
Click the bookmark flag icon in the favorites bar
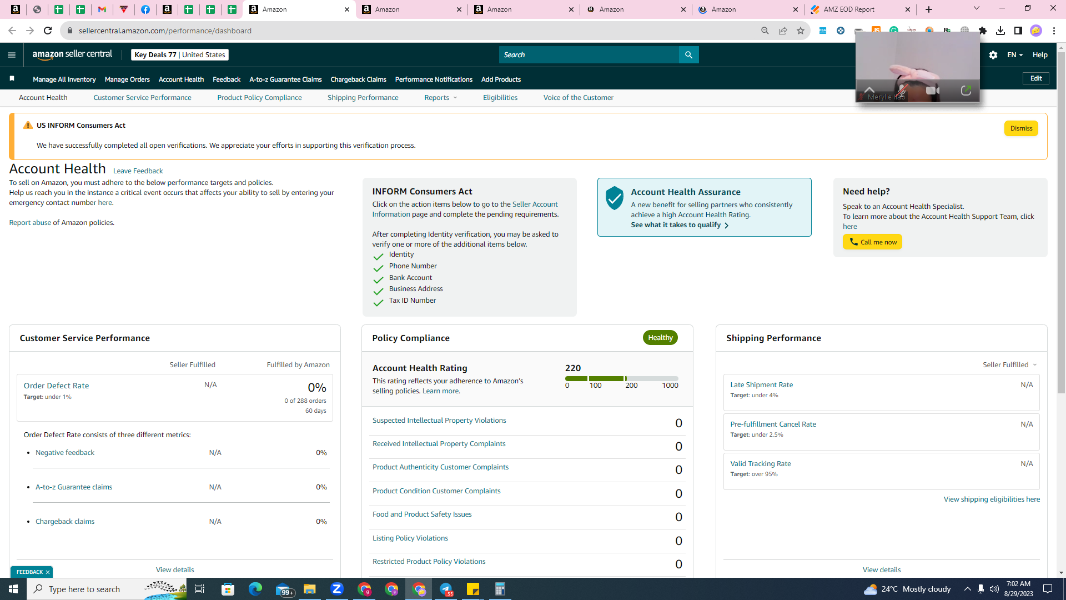pos(12,79)
